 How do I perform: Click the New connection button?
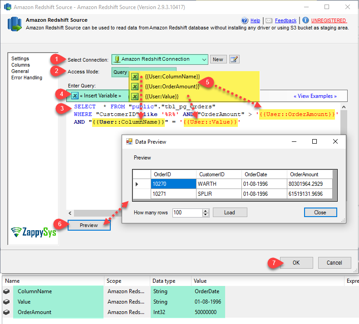pyautogui.click(x=218, y=59)
